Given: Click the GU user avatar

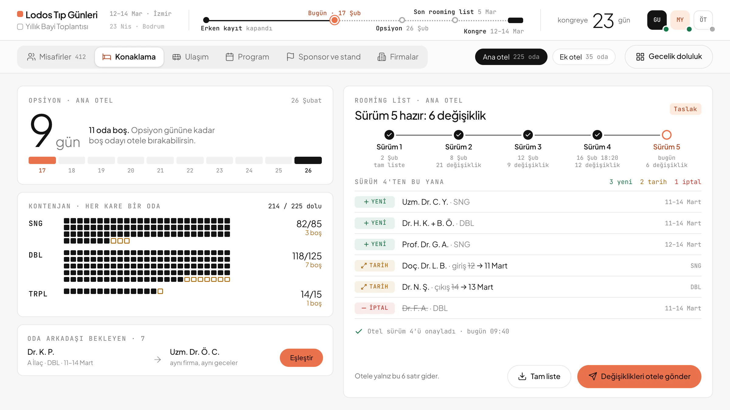Looking at the screenshot, I should (x=657, y=20).
